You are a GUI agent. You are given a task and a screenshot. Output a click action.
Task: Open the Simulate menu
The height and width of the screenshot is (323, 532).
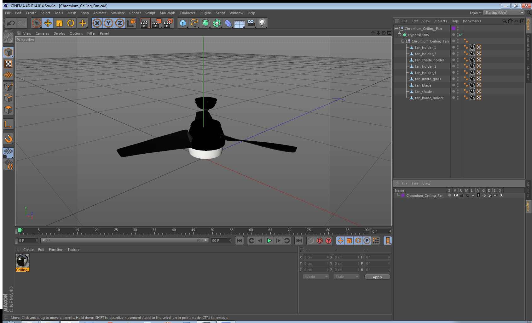118,13
